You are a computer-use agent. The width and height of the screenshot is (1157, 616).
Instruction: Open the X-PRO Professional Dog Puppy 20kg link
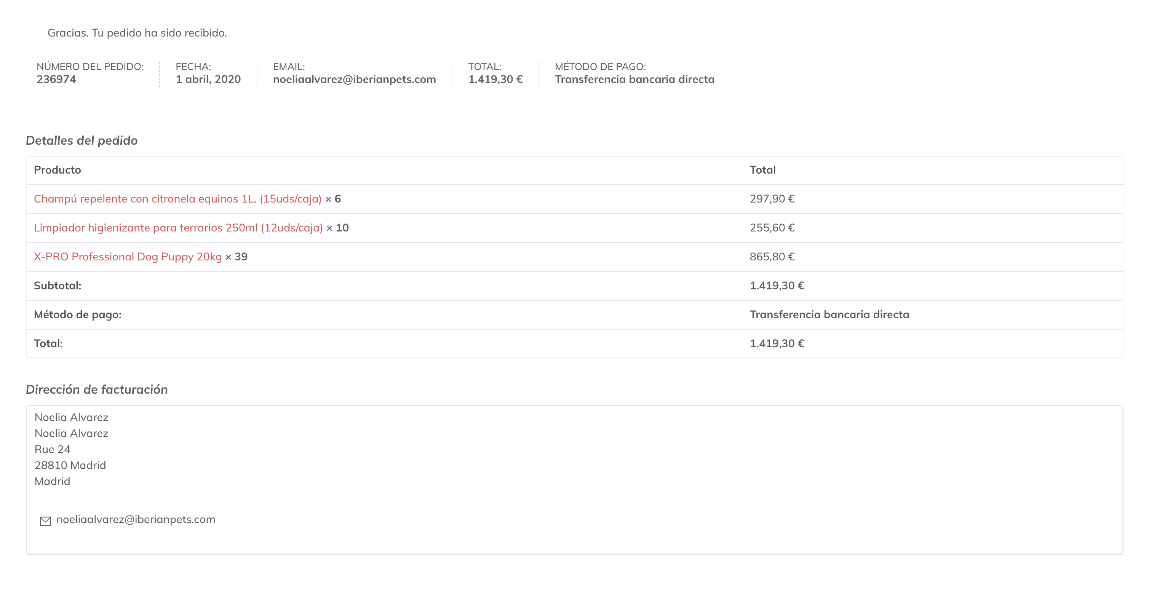click(x=128, y=257)
